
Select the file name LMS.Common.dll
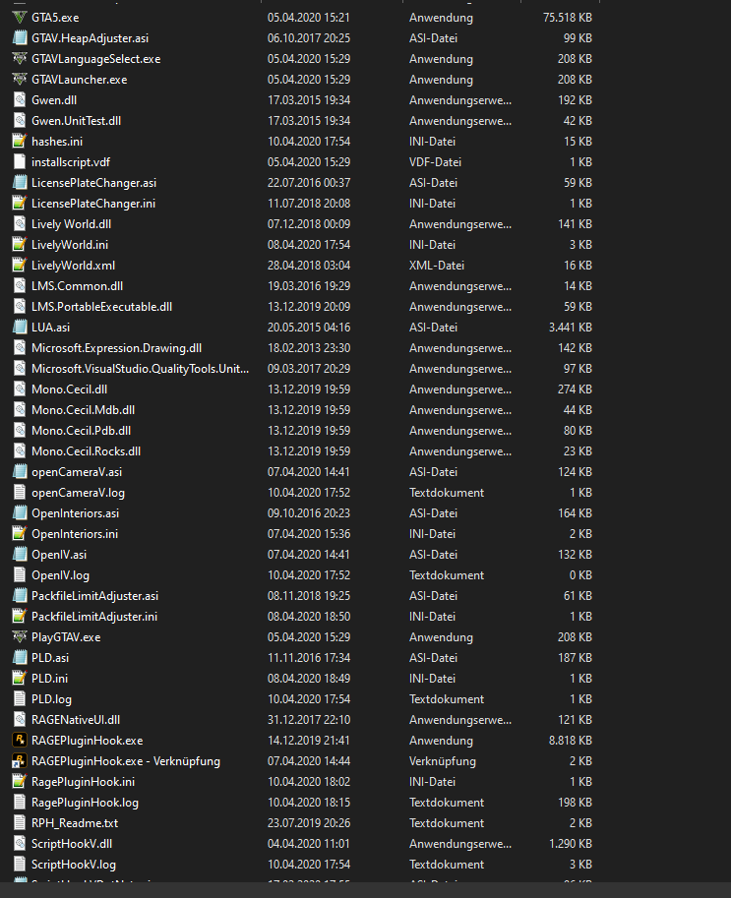(78, 286)
